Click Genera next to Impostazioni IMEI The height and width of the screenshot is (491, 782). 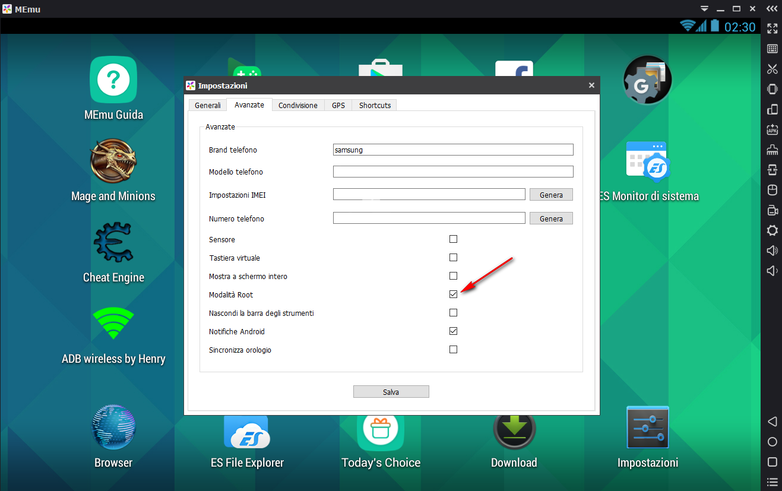(x=551, y=195)
